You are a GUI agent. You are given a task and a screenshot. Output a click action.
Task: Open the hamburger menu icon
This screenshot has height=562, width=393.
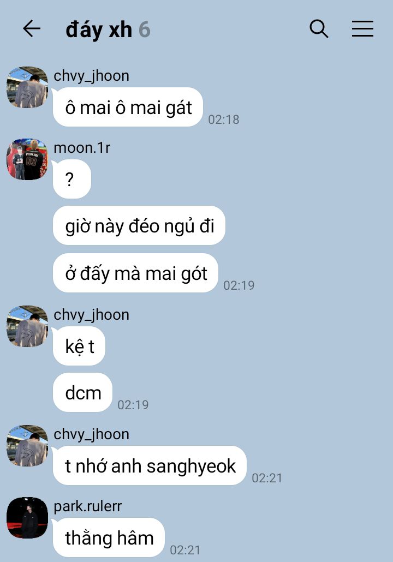(x=362, y=29)
